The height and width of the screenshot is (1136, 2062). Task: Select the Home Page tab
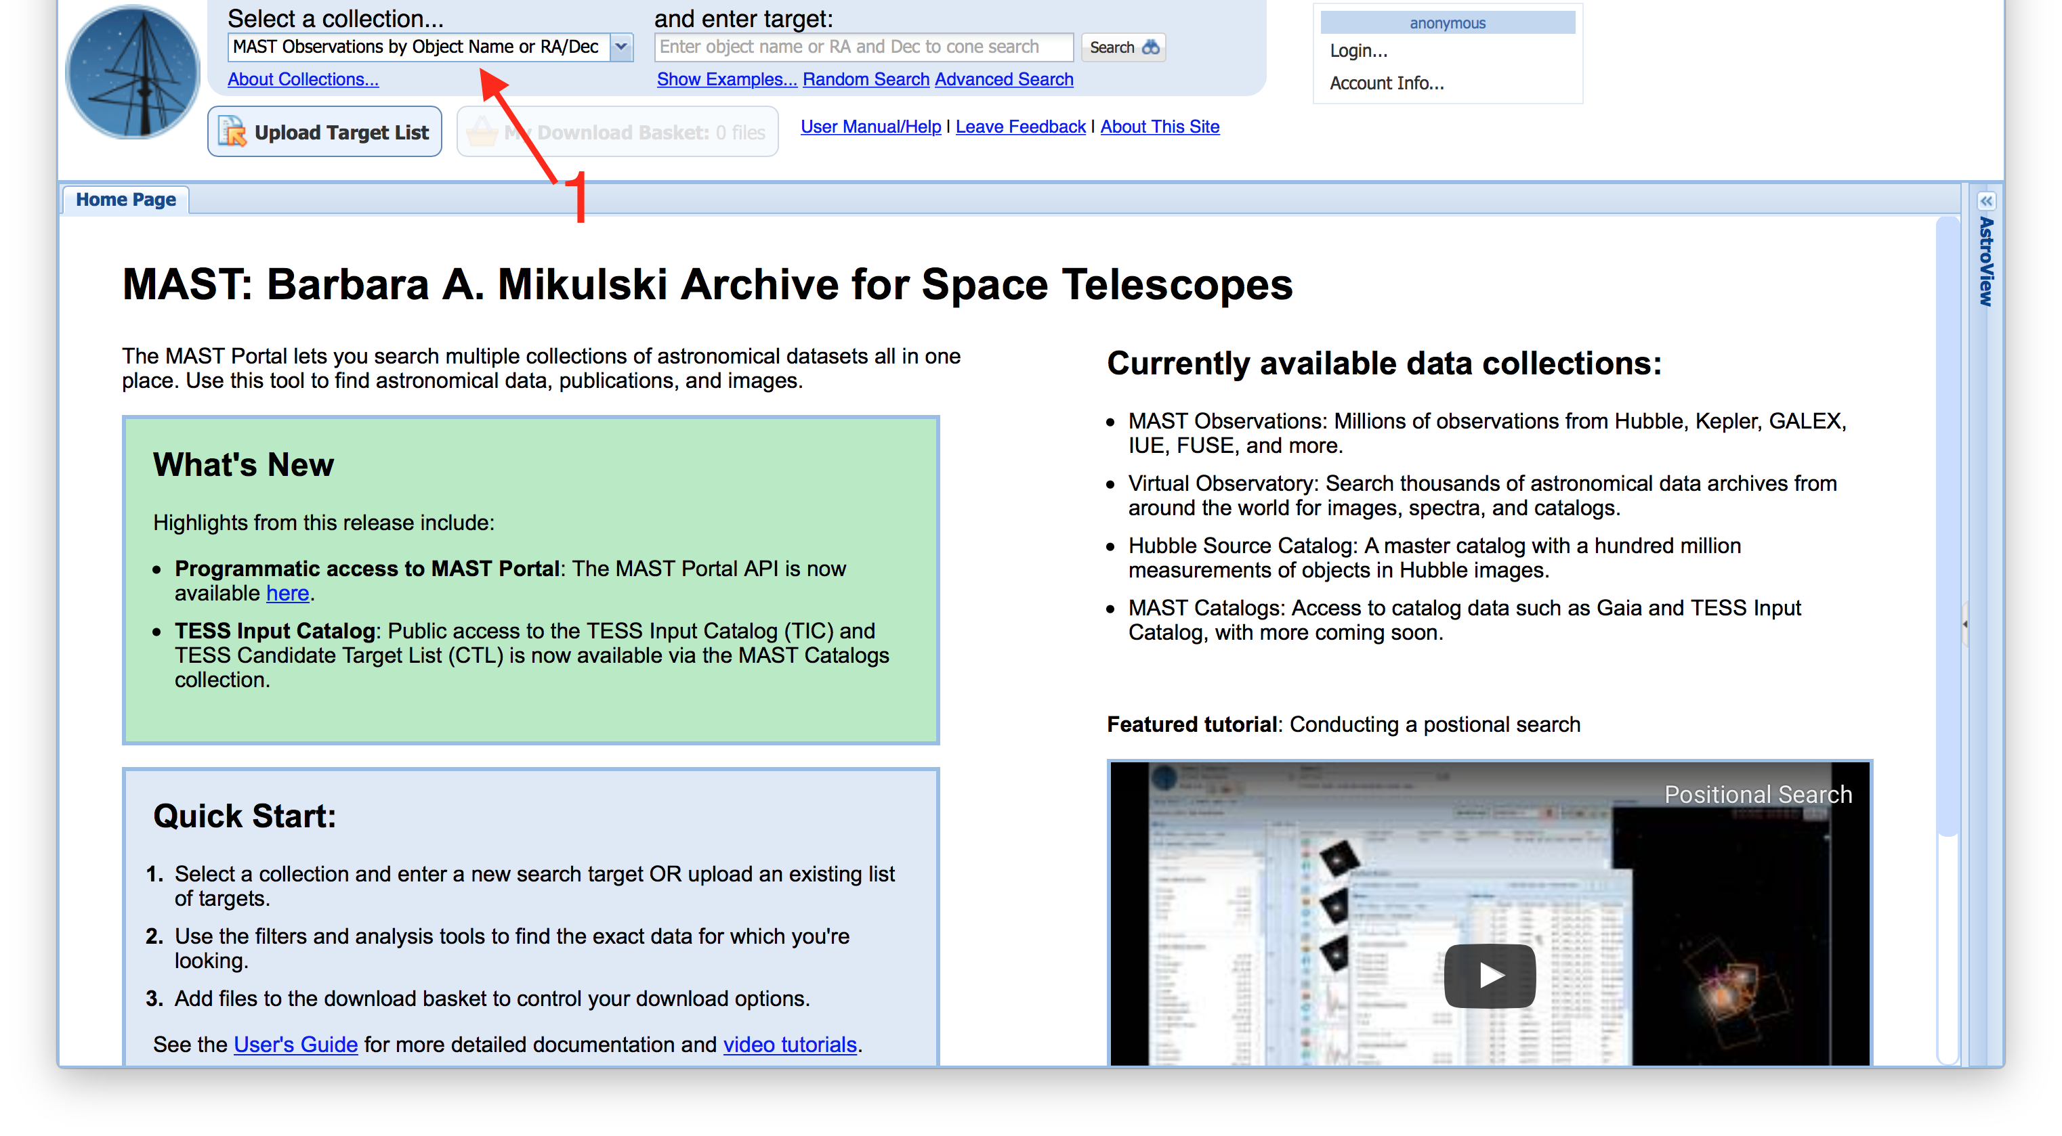click(x=126, y=199)
